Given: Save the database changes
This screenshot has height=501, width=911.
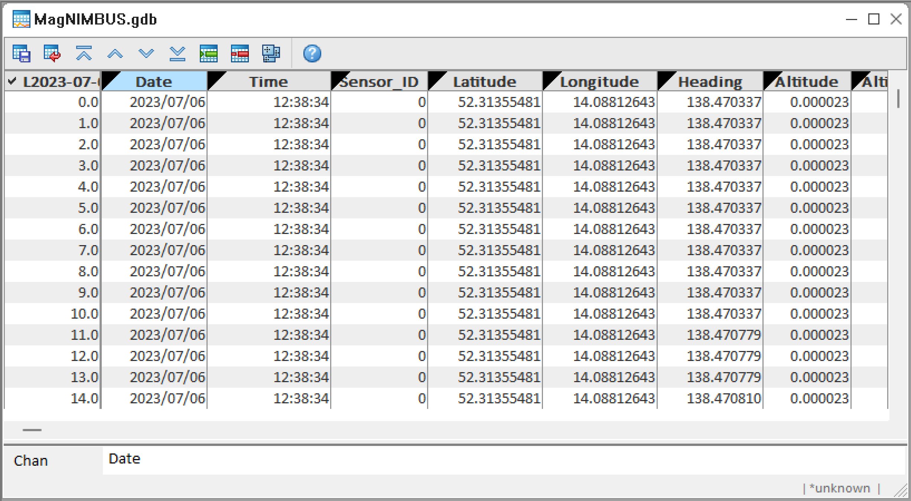Looking at the screenshot, I should pos(20,54).
